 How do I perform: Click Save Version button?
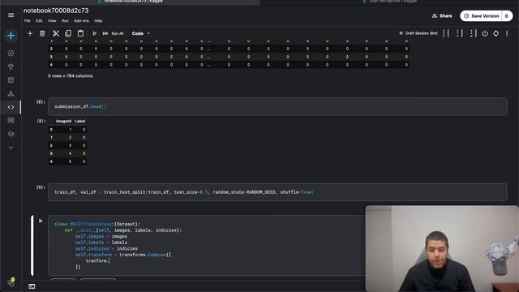(481, 16)
